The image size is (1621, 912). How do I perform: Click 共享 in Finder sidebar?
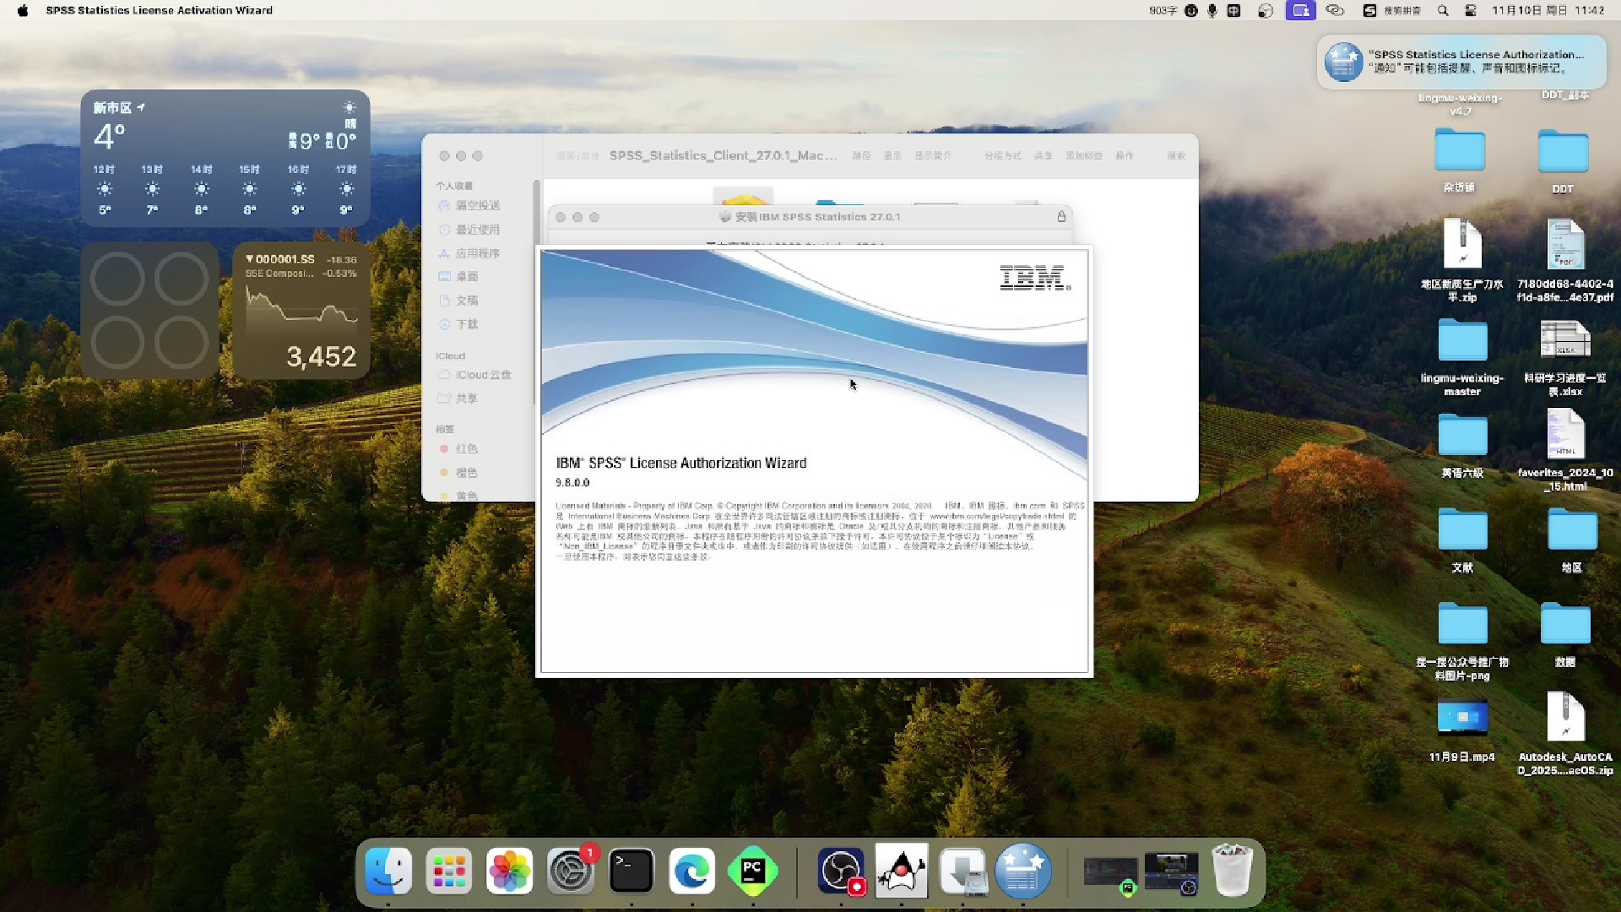point(467,398)
